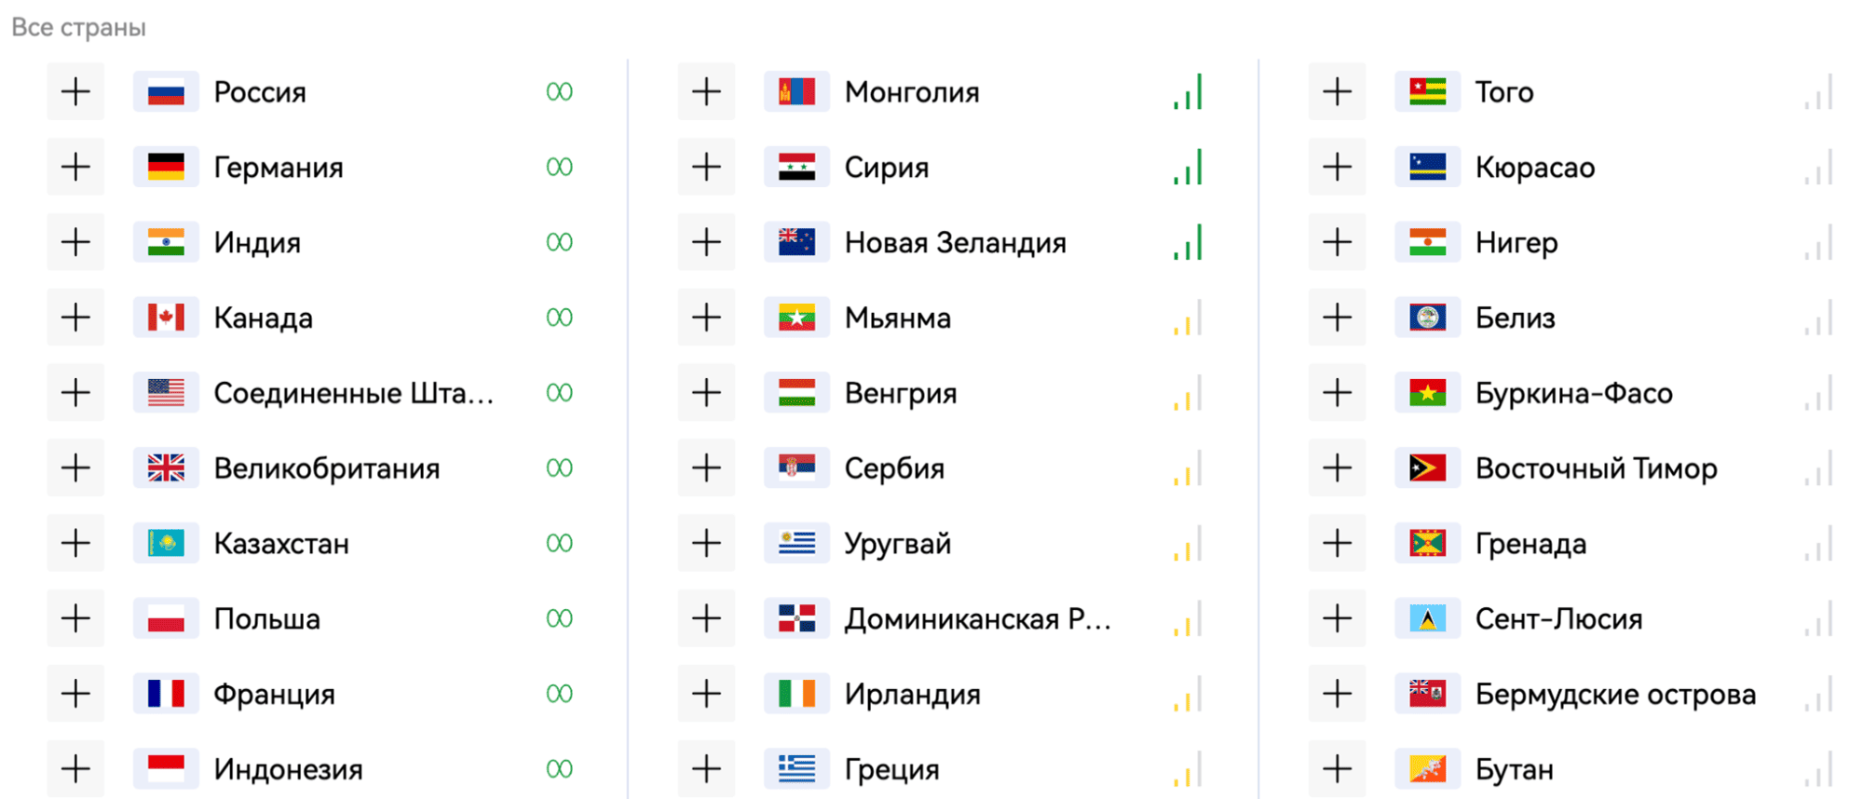This screenshot has width=1863, height=799.
Task: Click the India flag icon
Action: 166,242
